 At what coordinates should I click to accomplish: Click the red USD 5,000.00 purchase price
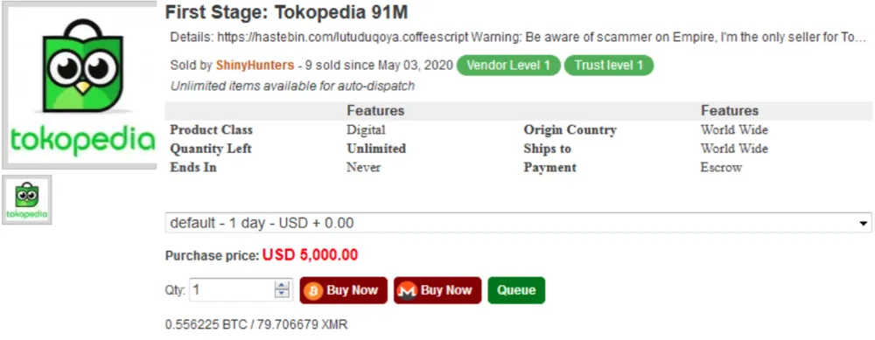310,255
